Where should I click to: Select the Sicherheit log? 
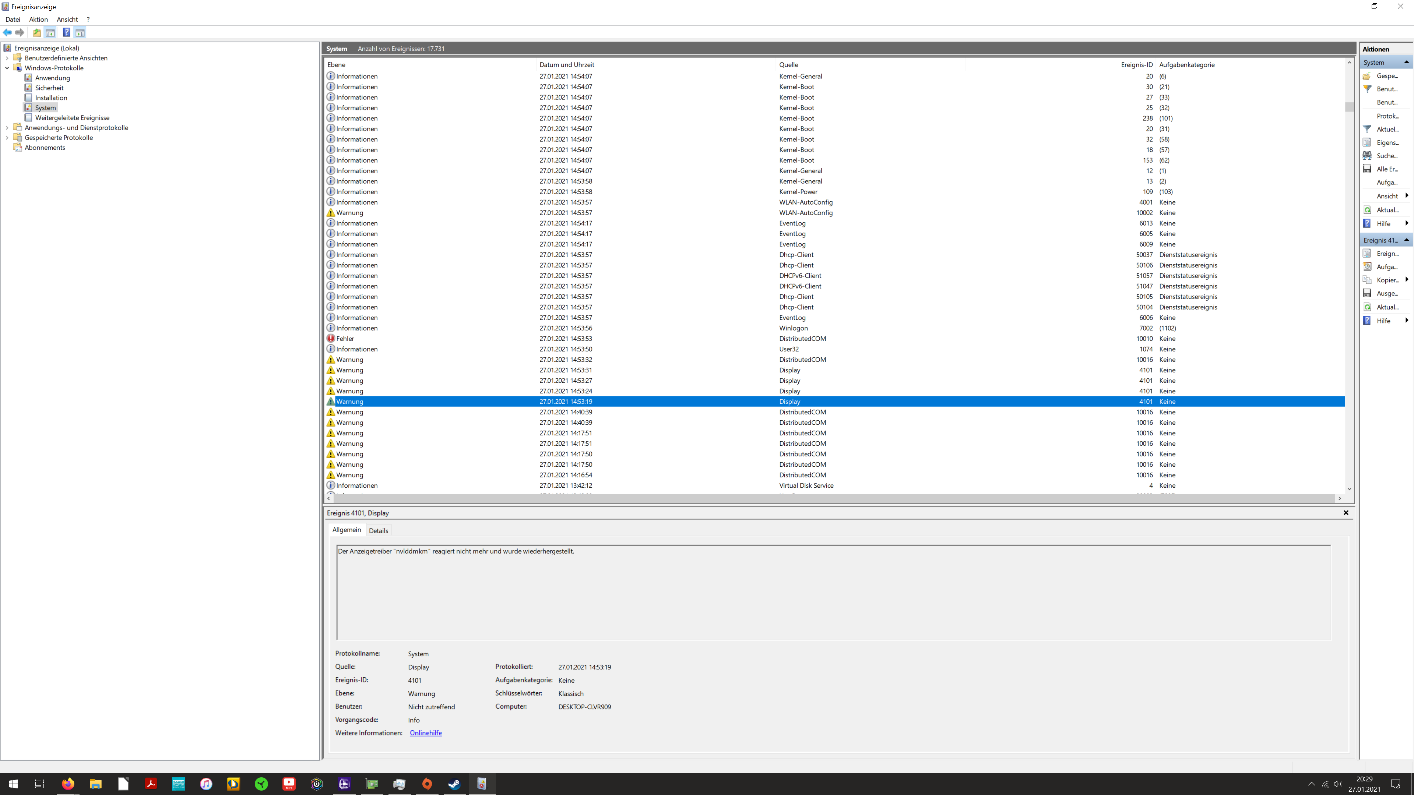pos(49,88)
